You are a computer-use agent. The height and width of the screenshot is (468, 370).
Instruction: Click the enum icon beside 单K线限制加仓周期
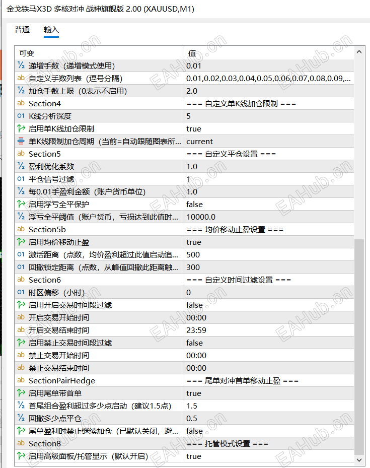[x=21, y=141]
